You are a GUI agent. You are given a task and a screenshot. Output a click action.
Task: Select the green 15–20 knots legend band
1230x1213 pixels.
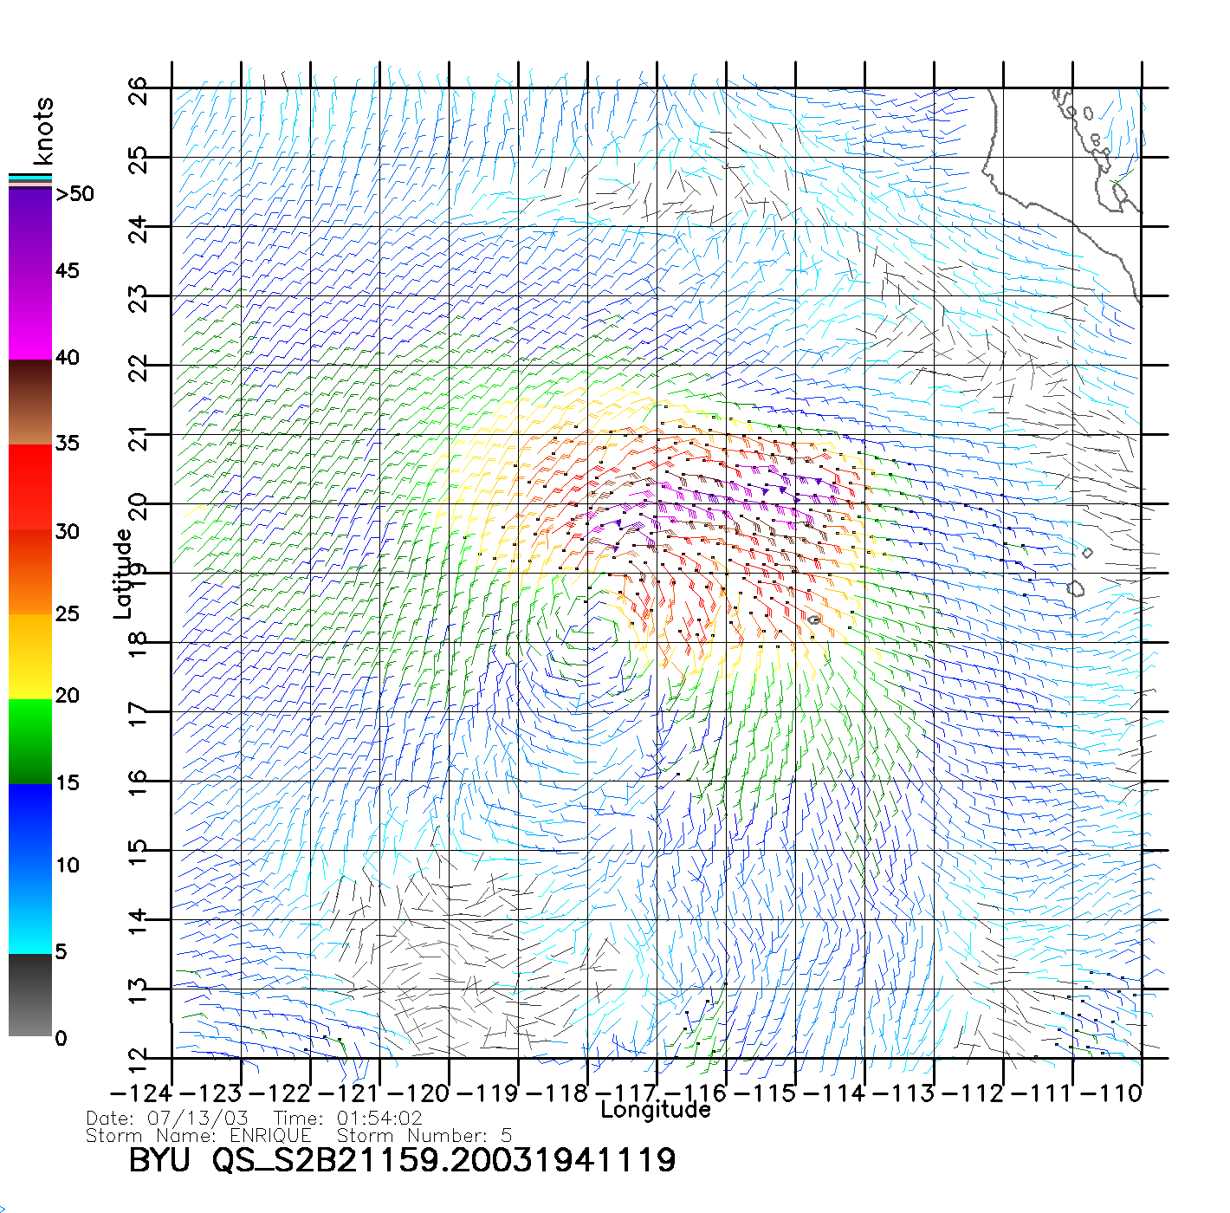point(30,741)
